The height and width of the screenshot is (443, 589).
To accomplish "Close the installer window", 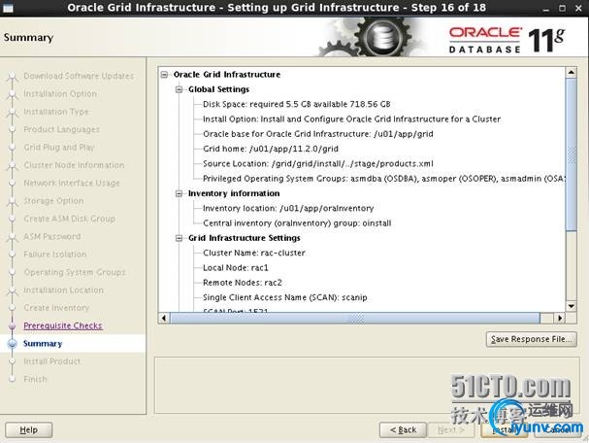I will point(579,9).
